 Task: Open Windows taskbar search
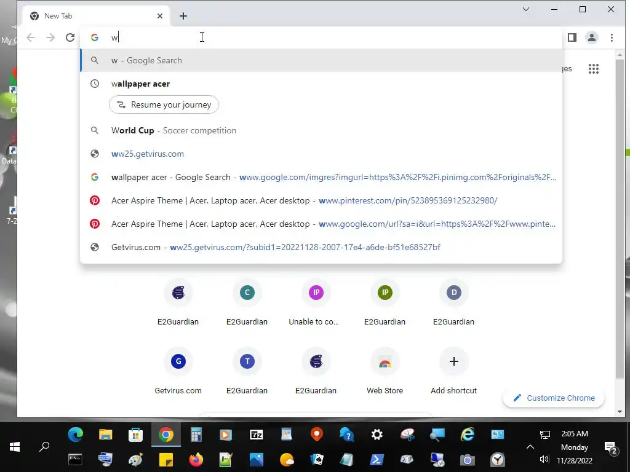44,447
